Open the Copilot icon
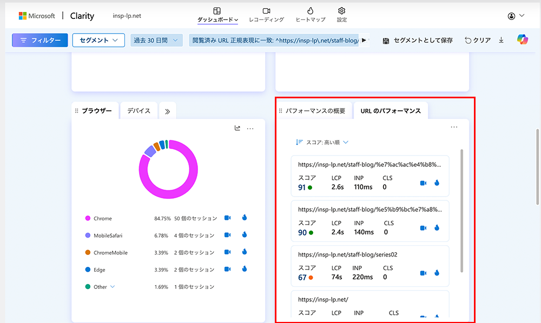 (523, 39)
